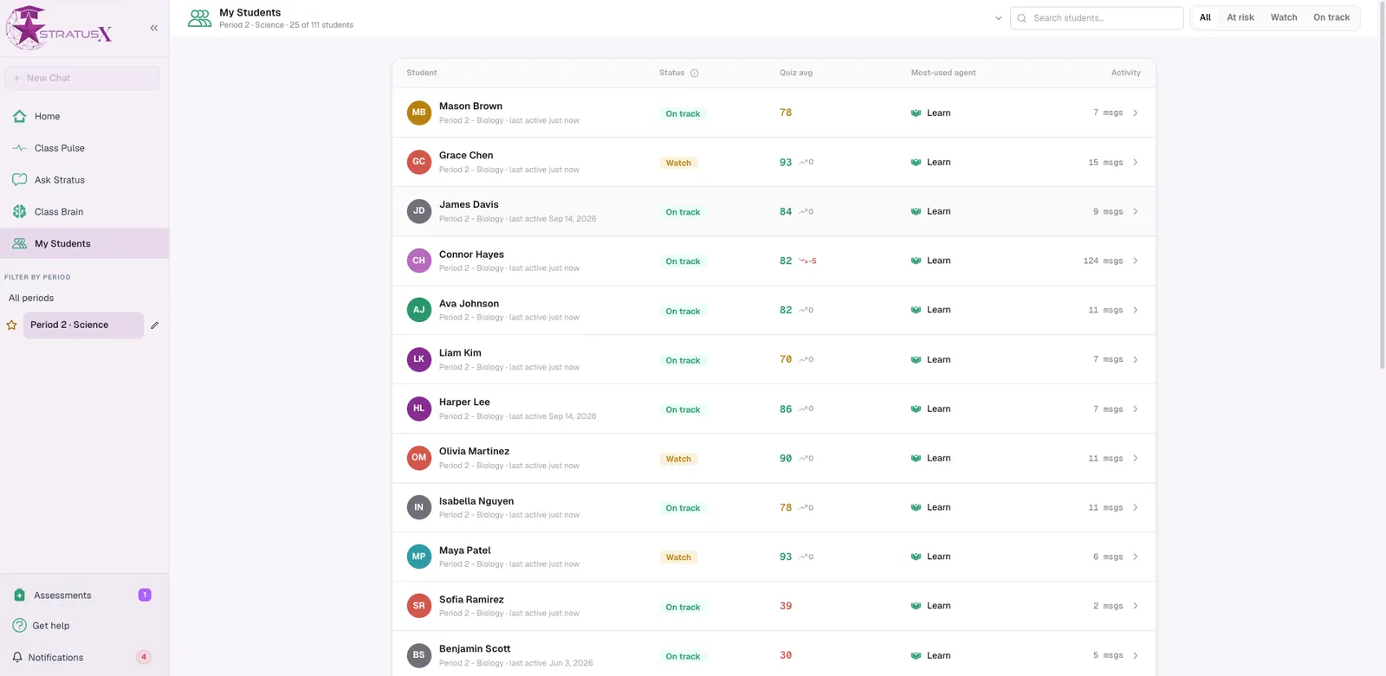The width and height of the screenshot is (1386, 676).
Task: Open Liam Kim's row chevron
Action: tap(1136, 359)
